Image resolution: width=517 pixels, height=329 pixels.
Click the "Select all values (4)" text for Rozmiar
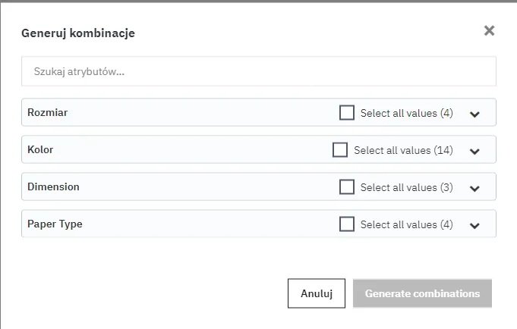click(x=406, y=113)
